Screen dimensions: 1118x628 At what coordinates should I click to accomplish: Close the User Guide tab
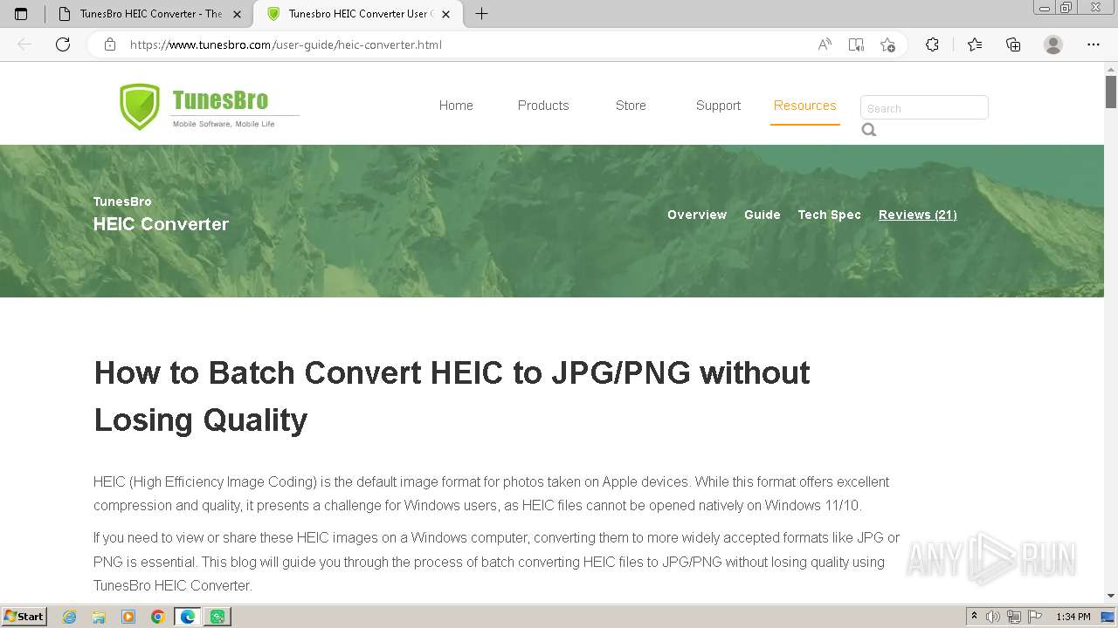tap(445, 14)
